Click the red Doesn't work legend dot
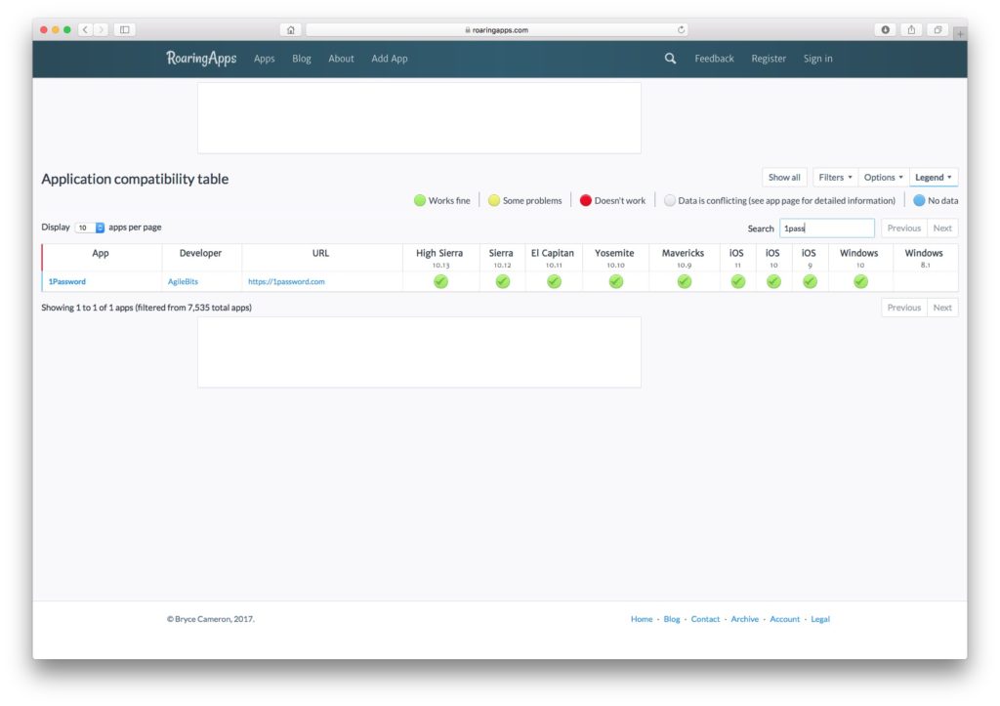 [586, 200]
